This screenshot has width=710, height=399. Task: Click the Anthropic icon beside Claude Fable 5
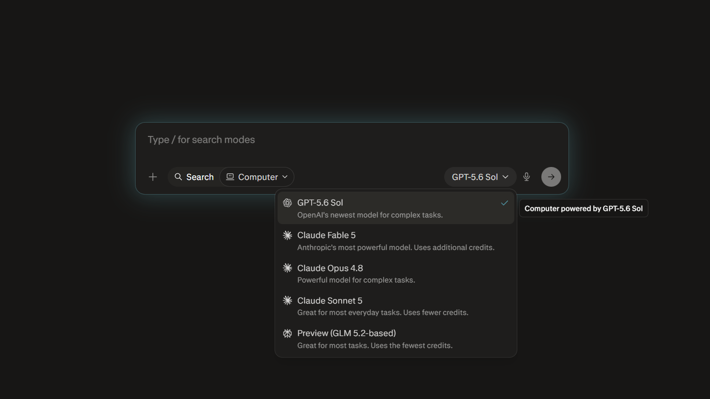[287, 235]
